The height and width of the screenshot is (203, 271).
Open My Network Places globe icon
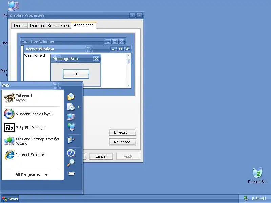tap(71, 127)
